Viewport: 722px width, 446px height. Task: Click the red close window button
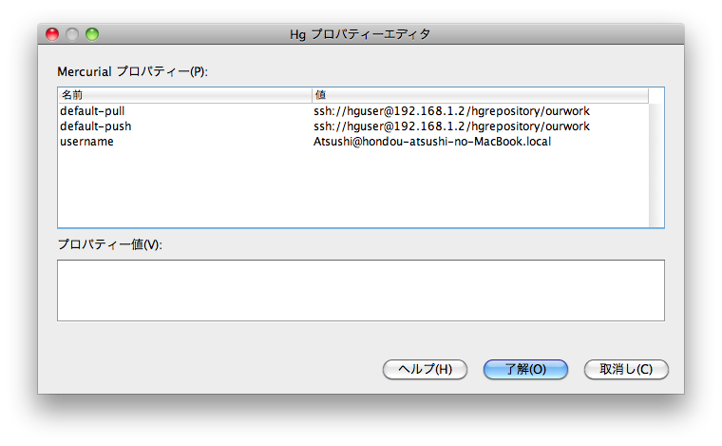coord(51,34)
